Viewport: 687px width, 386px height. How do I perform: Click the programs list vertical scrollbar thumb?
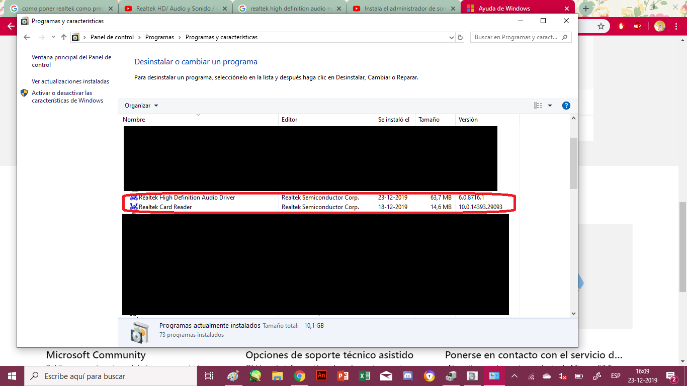[x=573, y=163]
